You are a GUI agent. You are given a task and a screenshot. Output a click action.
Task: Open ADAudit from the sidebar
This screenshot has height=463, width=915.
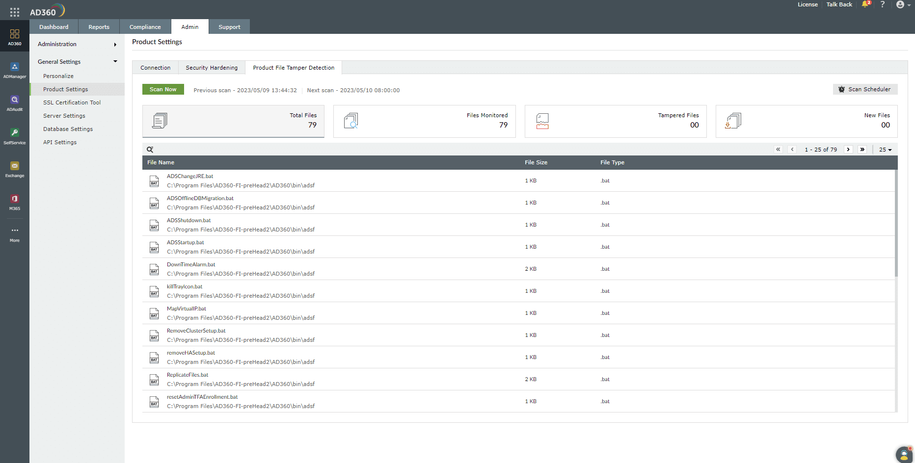click(15, 103)
